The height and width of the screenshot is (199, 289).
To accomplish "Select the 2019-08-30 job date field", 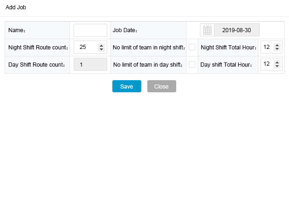I will (237, 30).
